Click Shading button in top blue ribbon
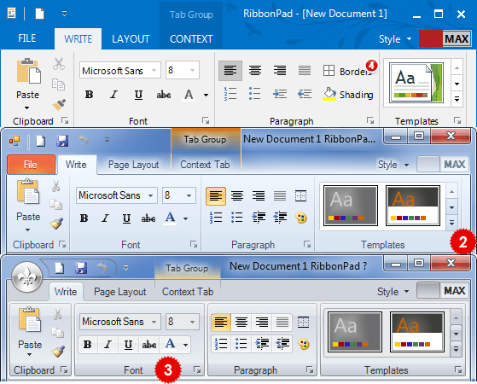This screenshot has height=384, width=477. (x=347, y=95)
